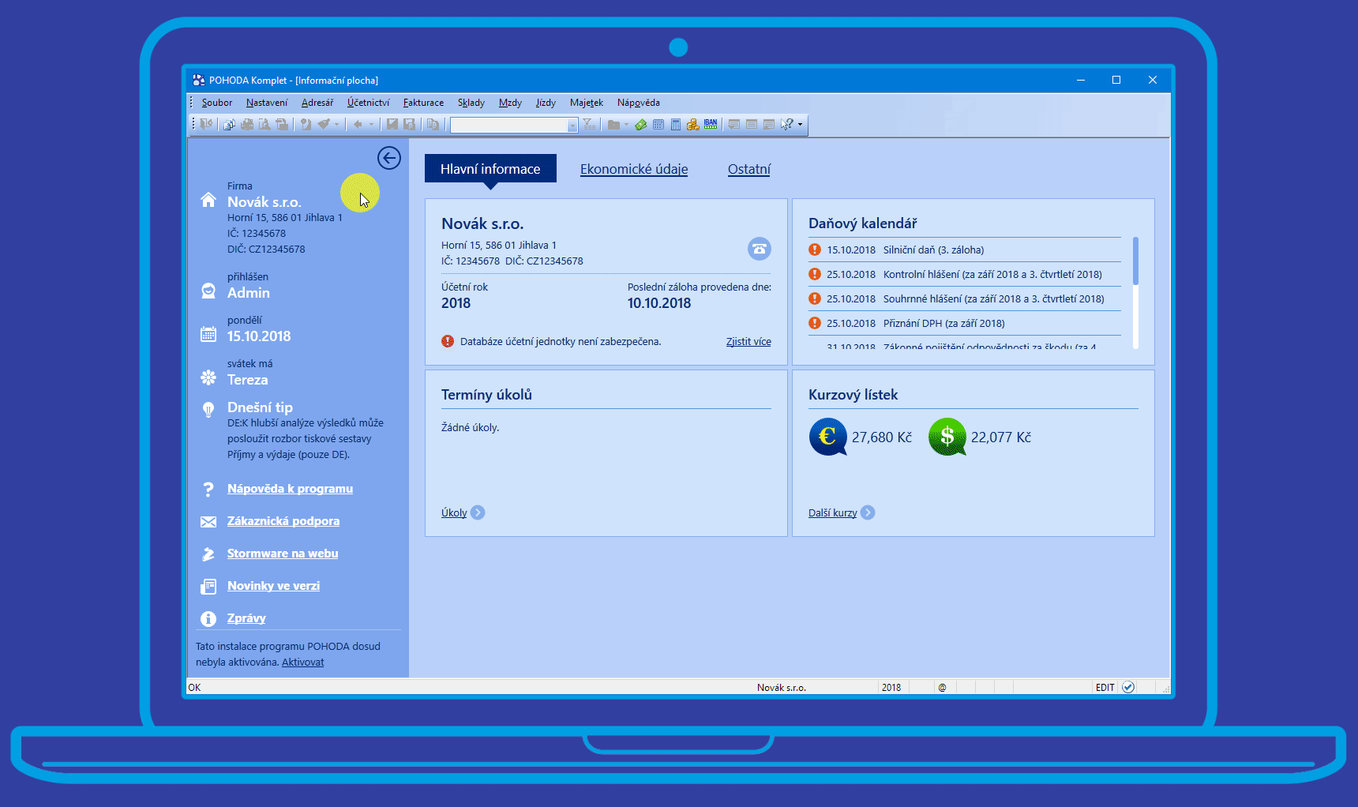The image size is (1358, 807).
Task: Click the phone icon in company card
Action: click(759, 249)
